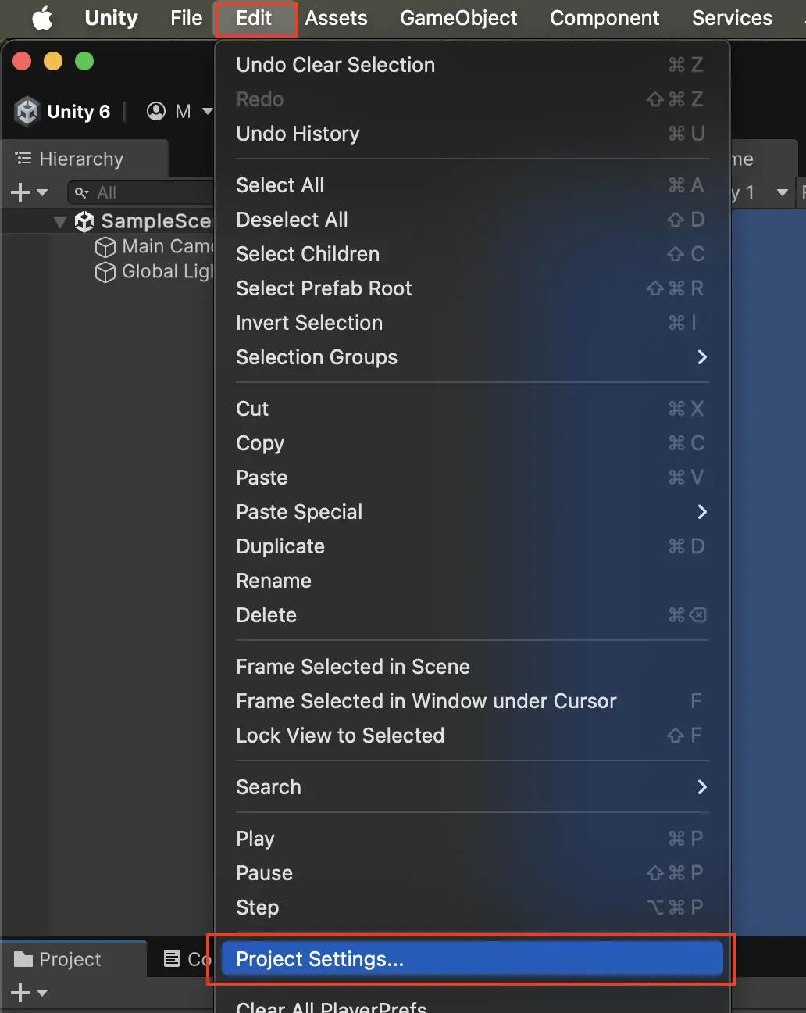Click the Hierarchy search field

141,192
